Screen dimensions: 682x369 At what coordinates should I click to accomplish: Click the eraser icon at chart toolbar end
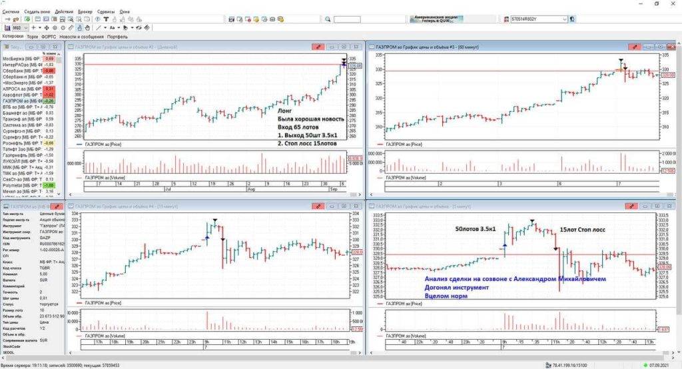[x=147, y=28]
